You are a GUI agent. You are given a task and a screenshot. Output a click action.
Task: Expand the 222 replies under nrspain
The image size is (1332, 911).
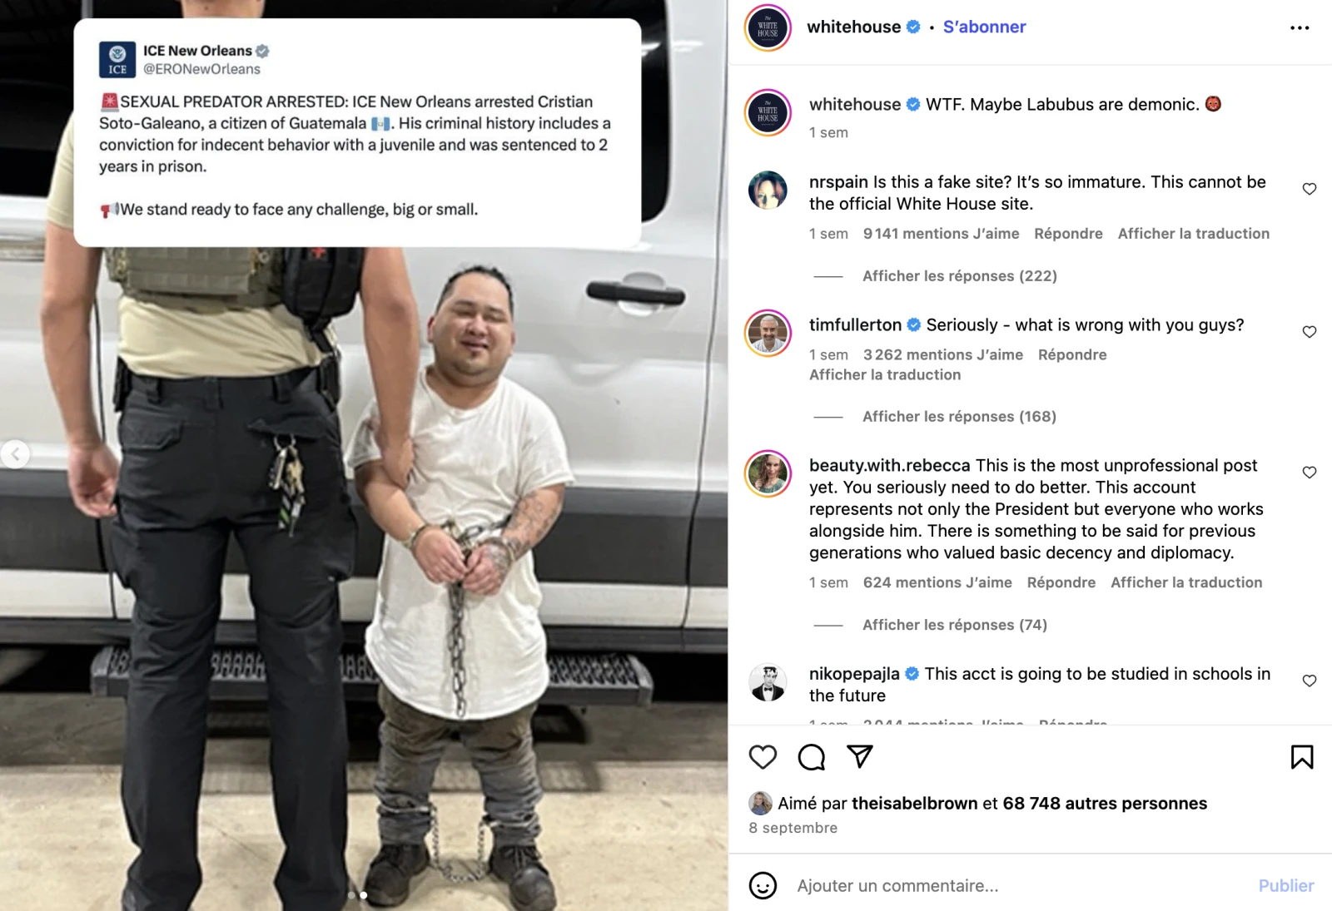click(959, 276)
